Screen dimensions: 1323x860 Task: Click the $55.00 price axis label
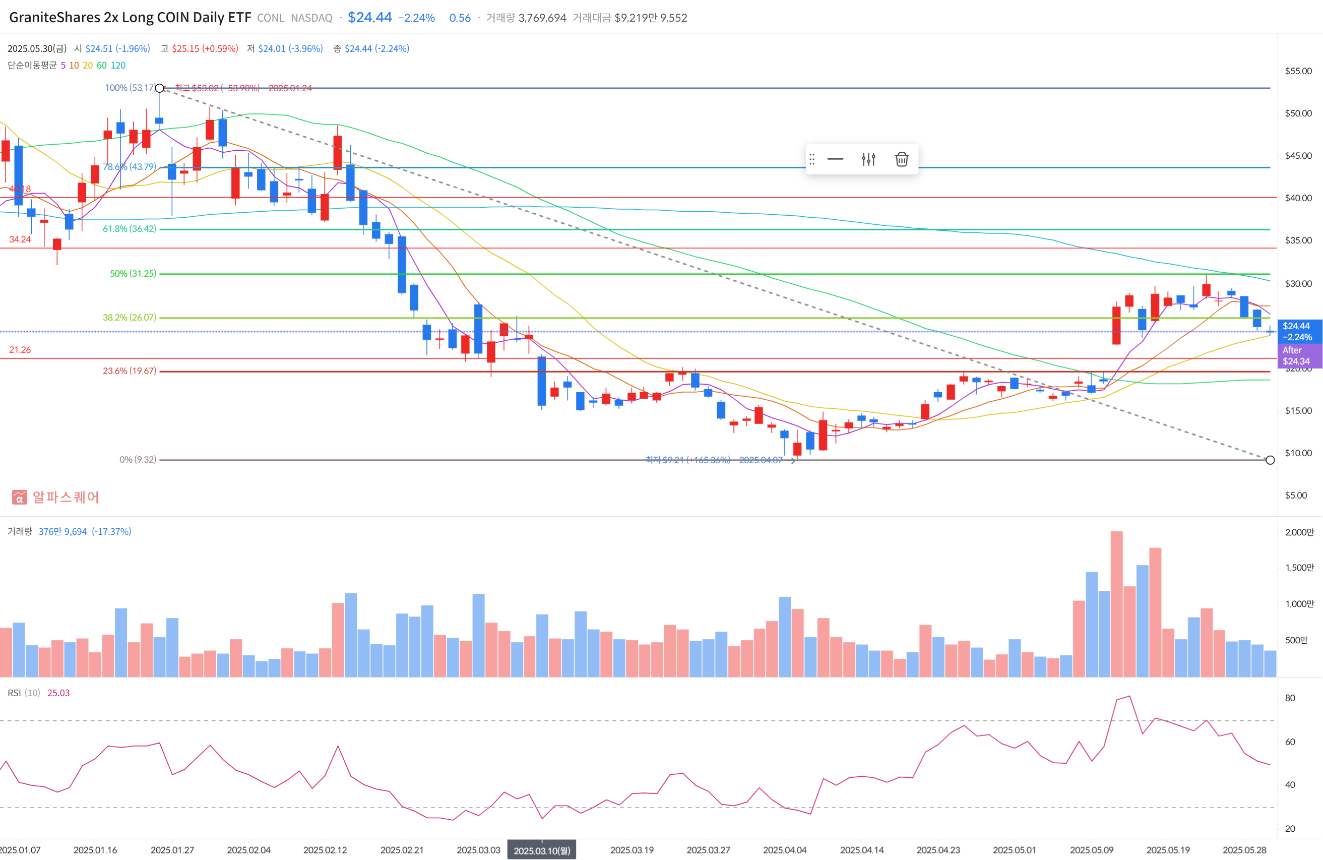click(x=1298, y=71)
